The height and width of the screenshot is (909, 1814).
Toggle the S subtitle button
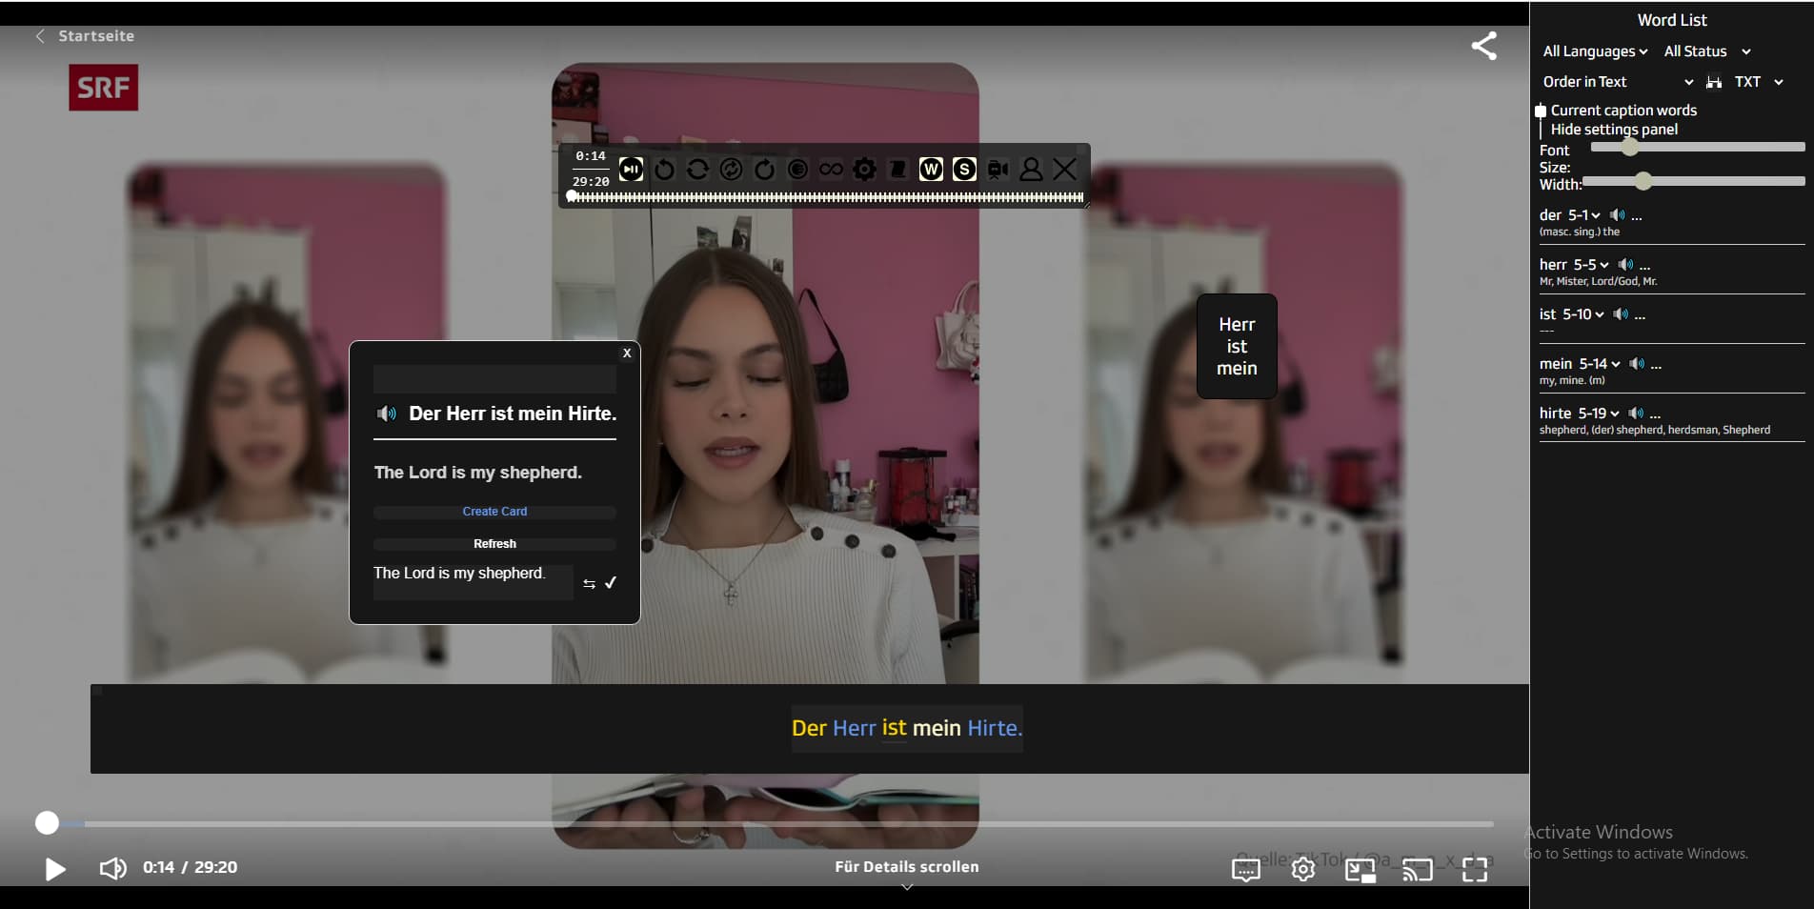(x=964, y=170)
